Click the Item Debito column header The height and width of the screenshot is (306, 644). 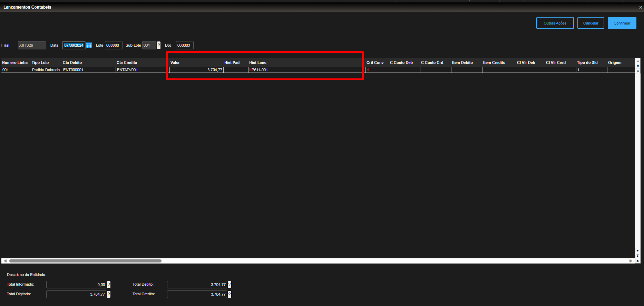click(x=462, y=63)
